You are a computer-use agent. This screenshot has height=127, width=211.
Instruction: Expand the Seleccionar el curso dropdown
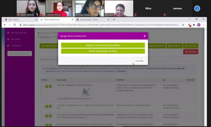pyautogui.click(x=20, y=54)
